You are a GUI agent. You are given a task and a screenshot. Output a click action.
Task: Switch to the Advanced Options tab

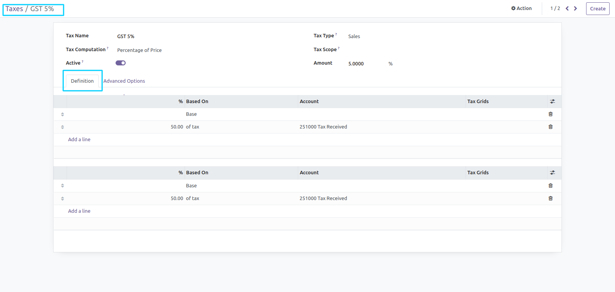coord(124,81)
